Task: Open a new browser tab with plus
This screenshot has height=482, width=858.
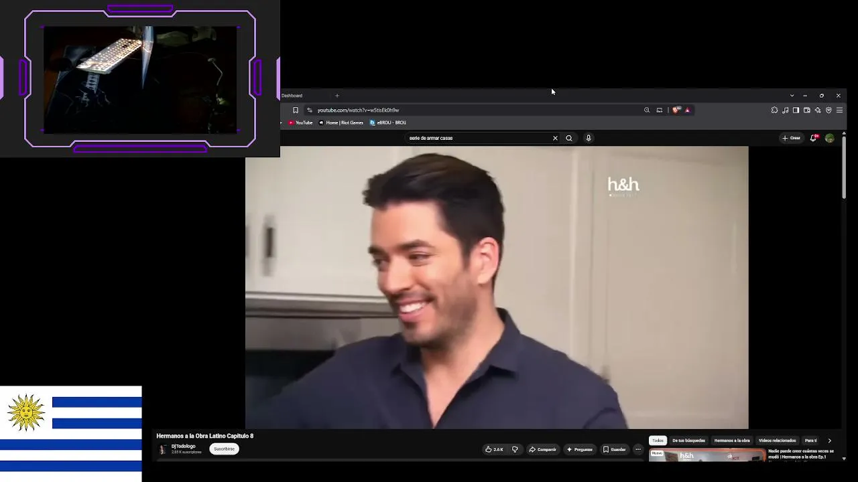Action: [x=337, y=95]
